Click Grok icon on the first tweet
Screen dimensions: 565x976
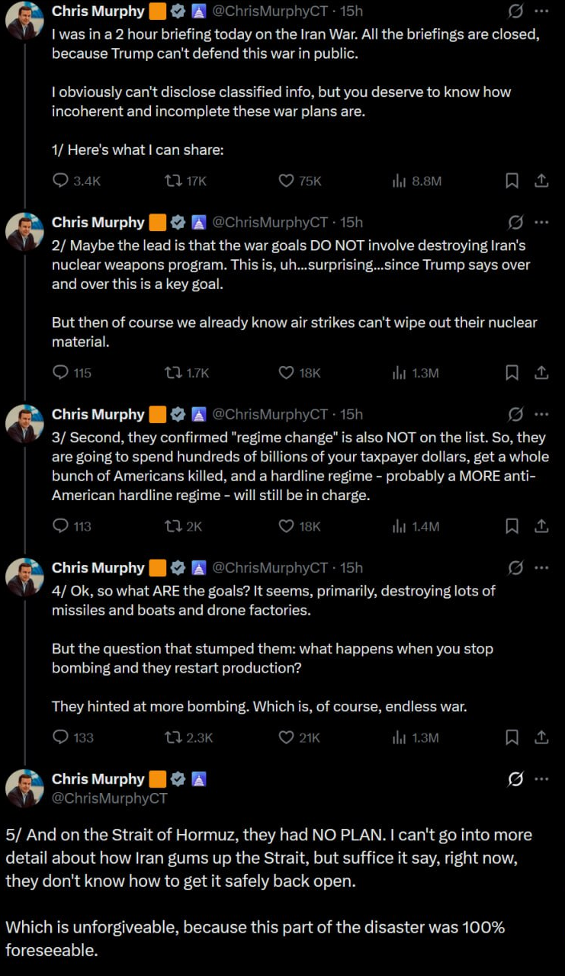point(515,11)
